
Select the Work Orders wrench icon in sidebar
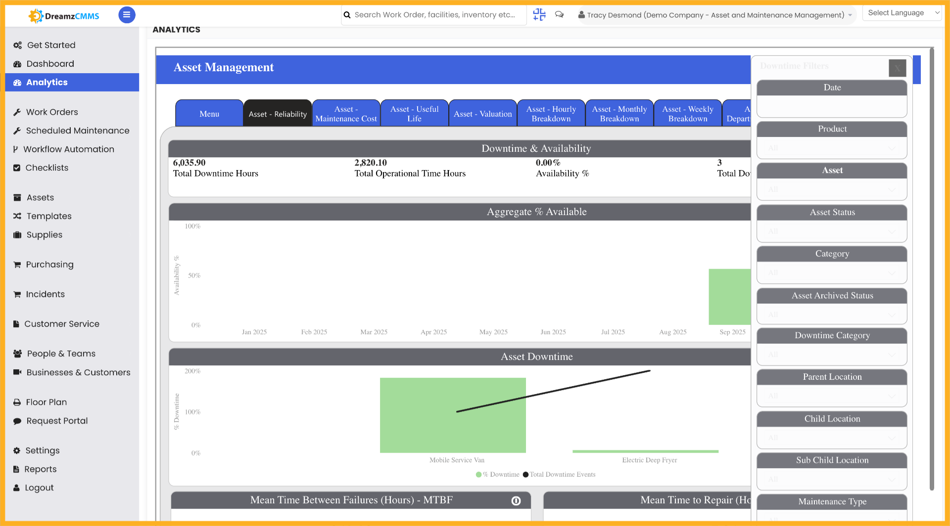pyautogui.click(x=17, y=112)
